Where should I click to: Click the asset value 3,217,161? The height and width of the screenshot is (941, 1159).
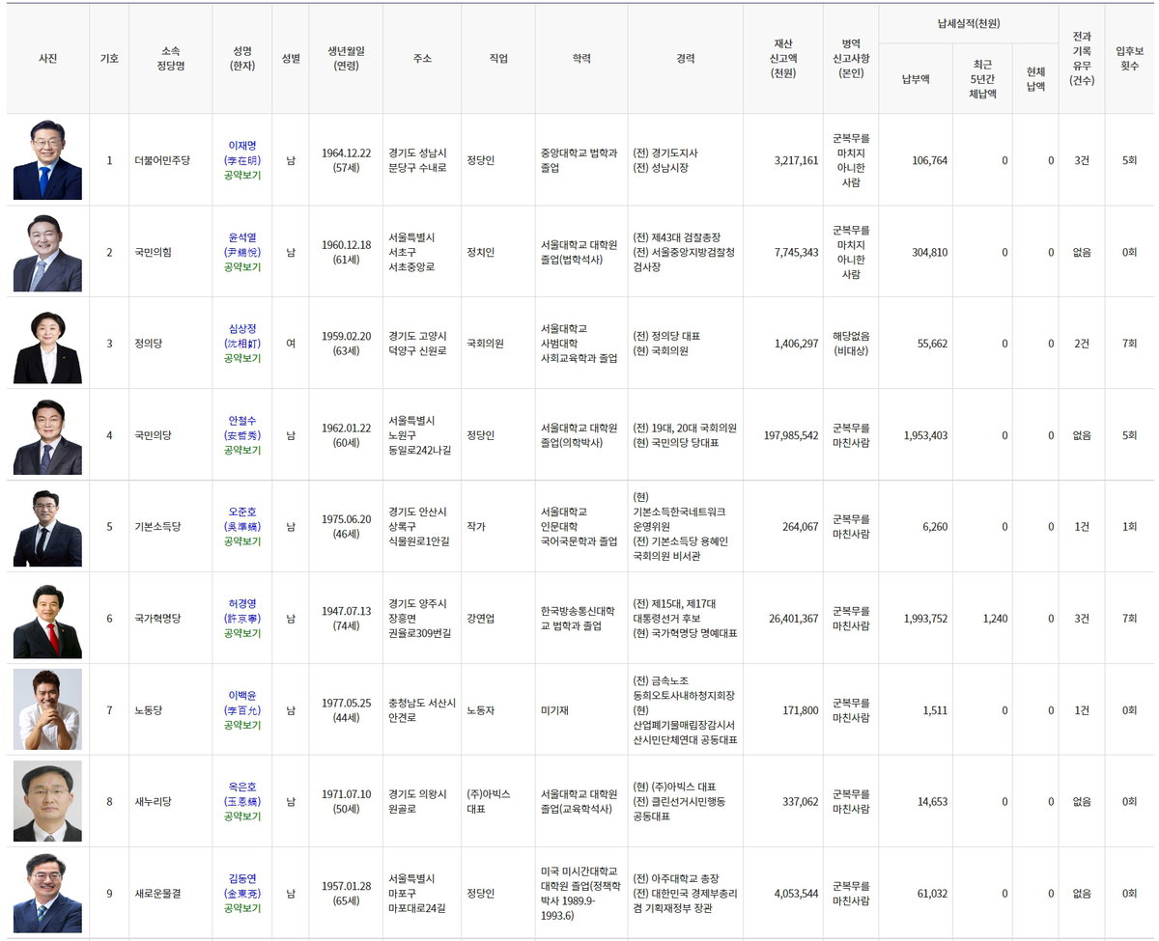point(796,160)
